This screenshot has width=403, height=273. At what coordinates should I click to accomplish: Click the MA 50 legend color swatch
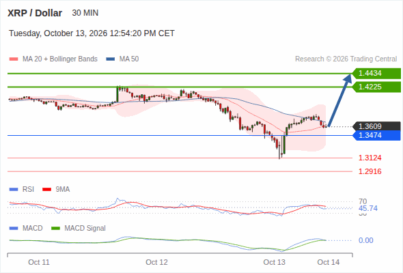[111, 59]
